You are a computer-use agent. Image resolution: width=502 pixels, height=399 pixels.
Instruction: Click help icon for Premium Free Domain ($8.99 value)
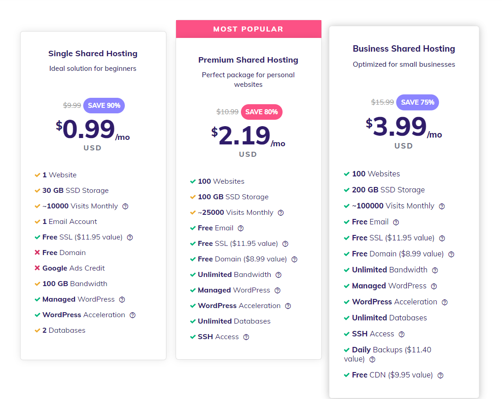[294, 260]
